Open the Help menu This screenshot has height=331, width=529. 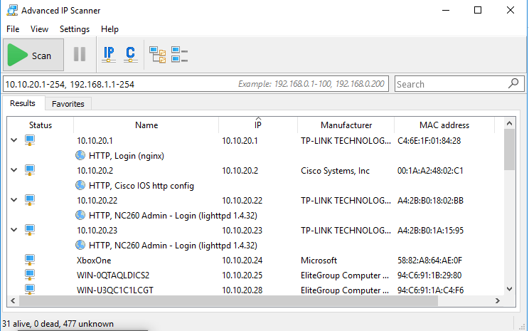109,29
